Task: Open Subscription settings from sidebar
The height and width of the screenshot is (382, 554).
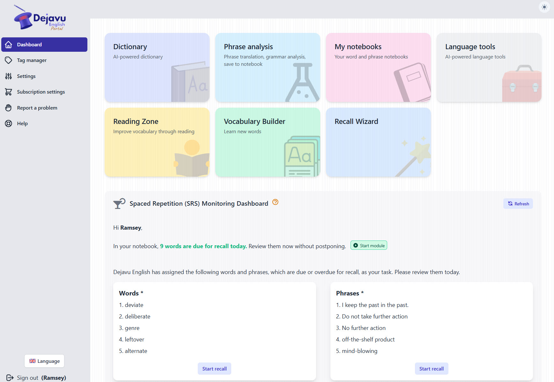Action: (41, 92)
